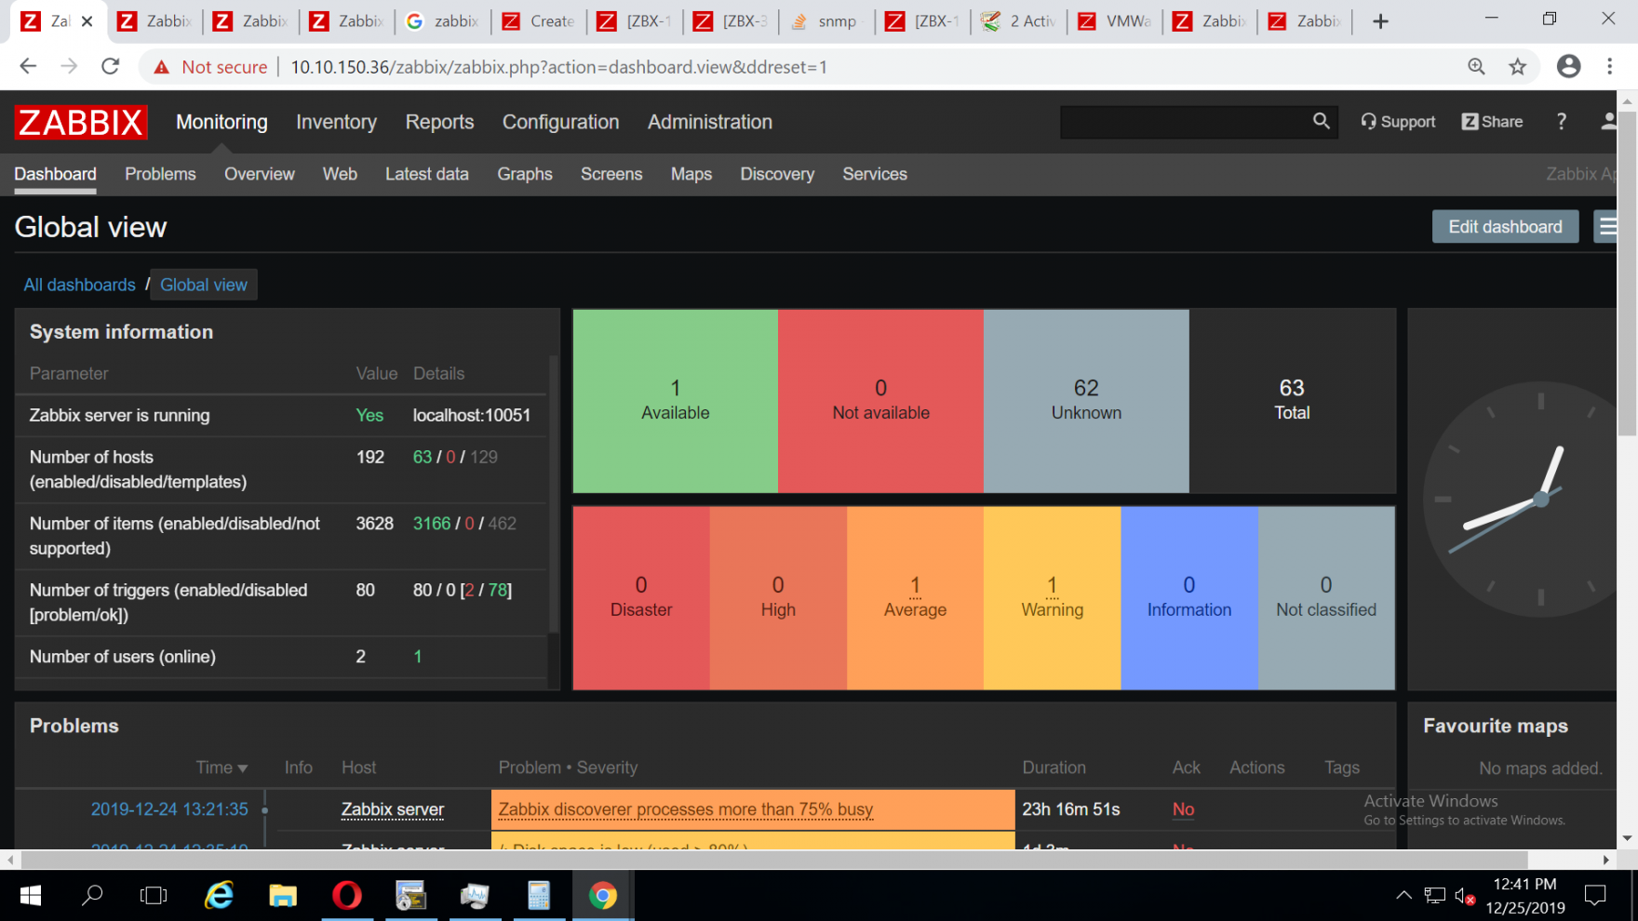Open the Windows notification center
1638x921 pixels.
coord(1595,896)
